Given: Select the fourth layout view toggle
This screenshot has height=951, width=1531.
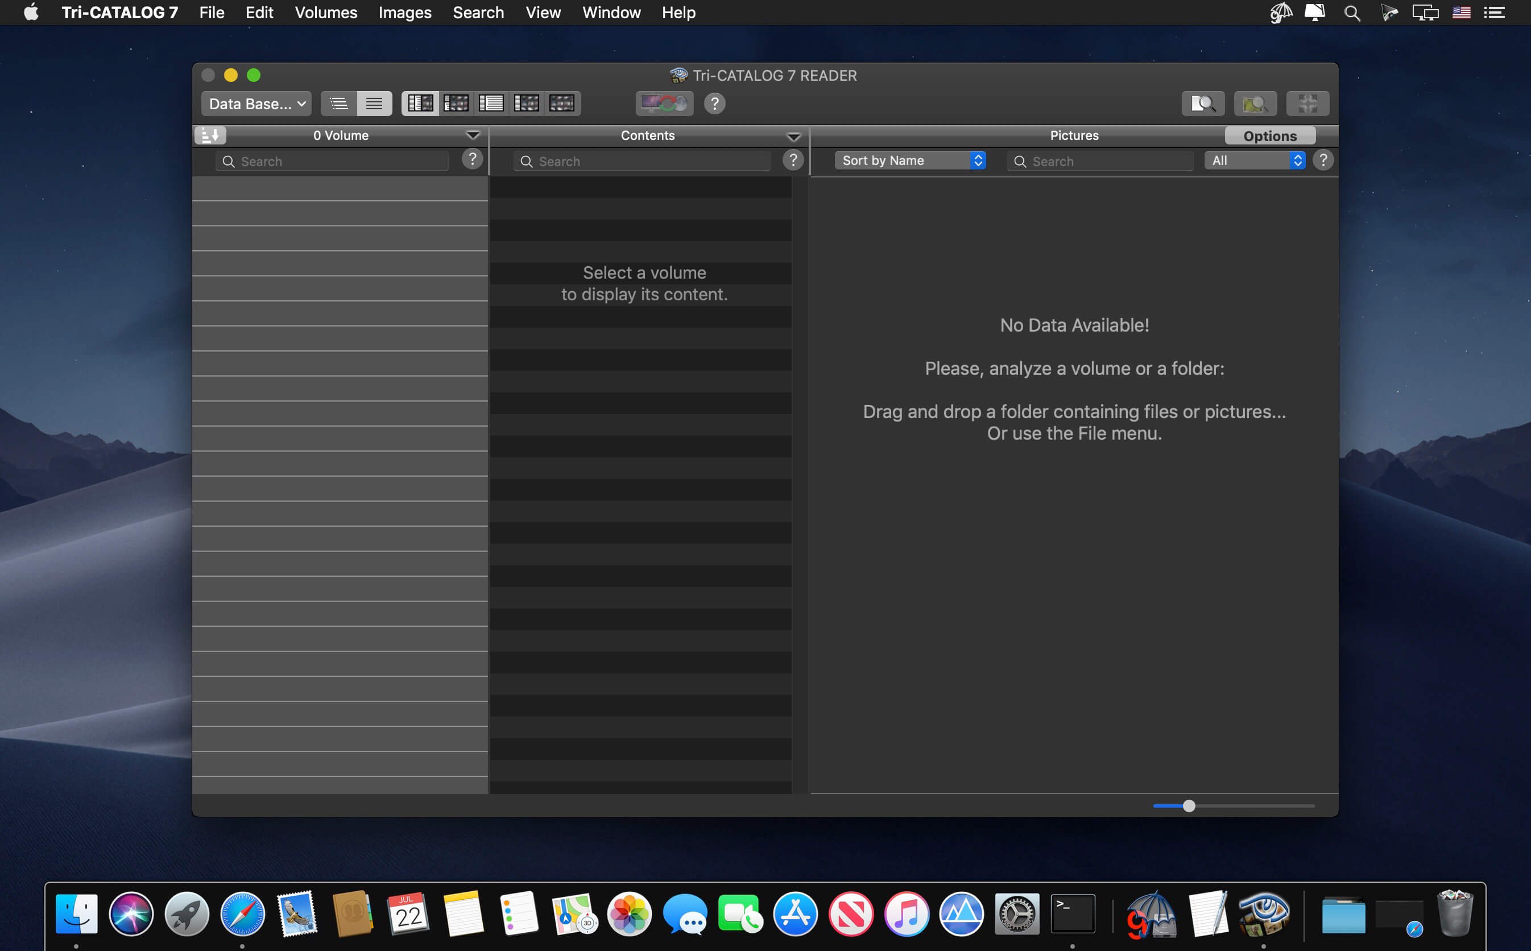Looking at the screenshot, I should tap(526, 104).
